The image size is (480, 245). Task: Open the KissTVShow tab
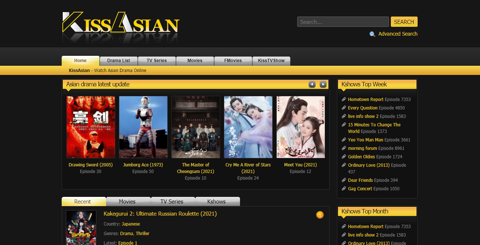[x=271, y=61]
